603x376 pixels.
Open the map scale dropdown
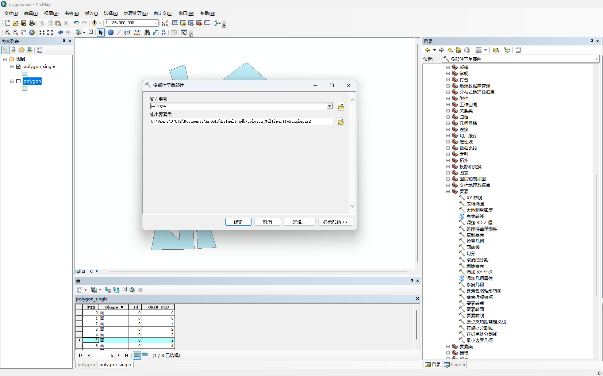[x=155, y=23]
